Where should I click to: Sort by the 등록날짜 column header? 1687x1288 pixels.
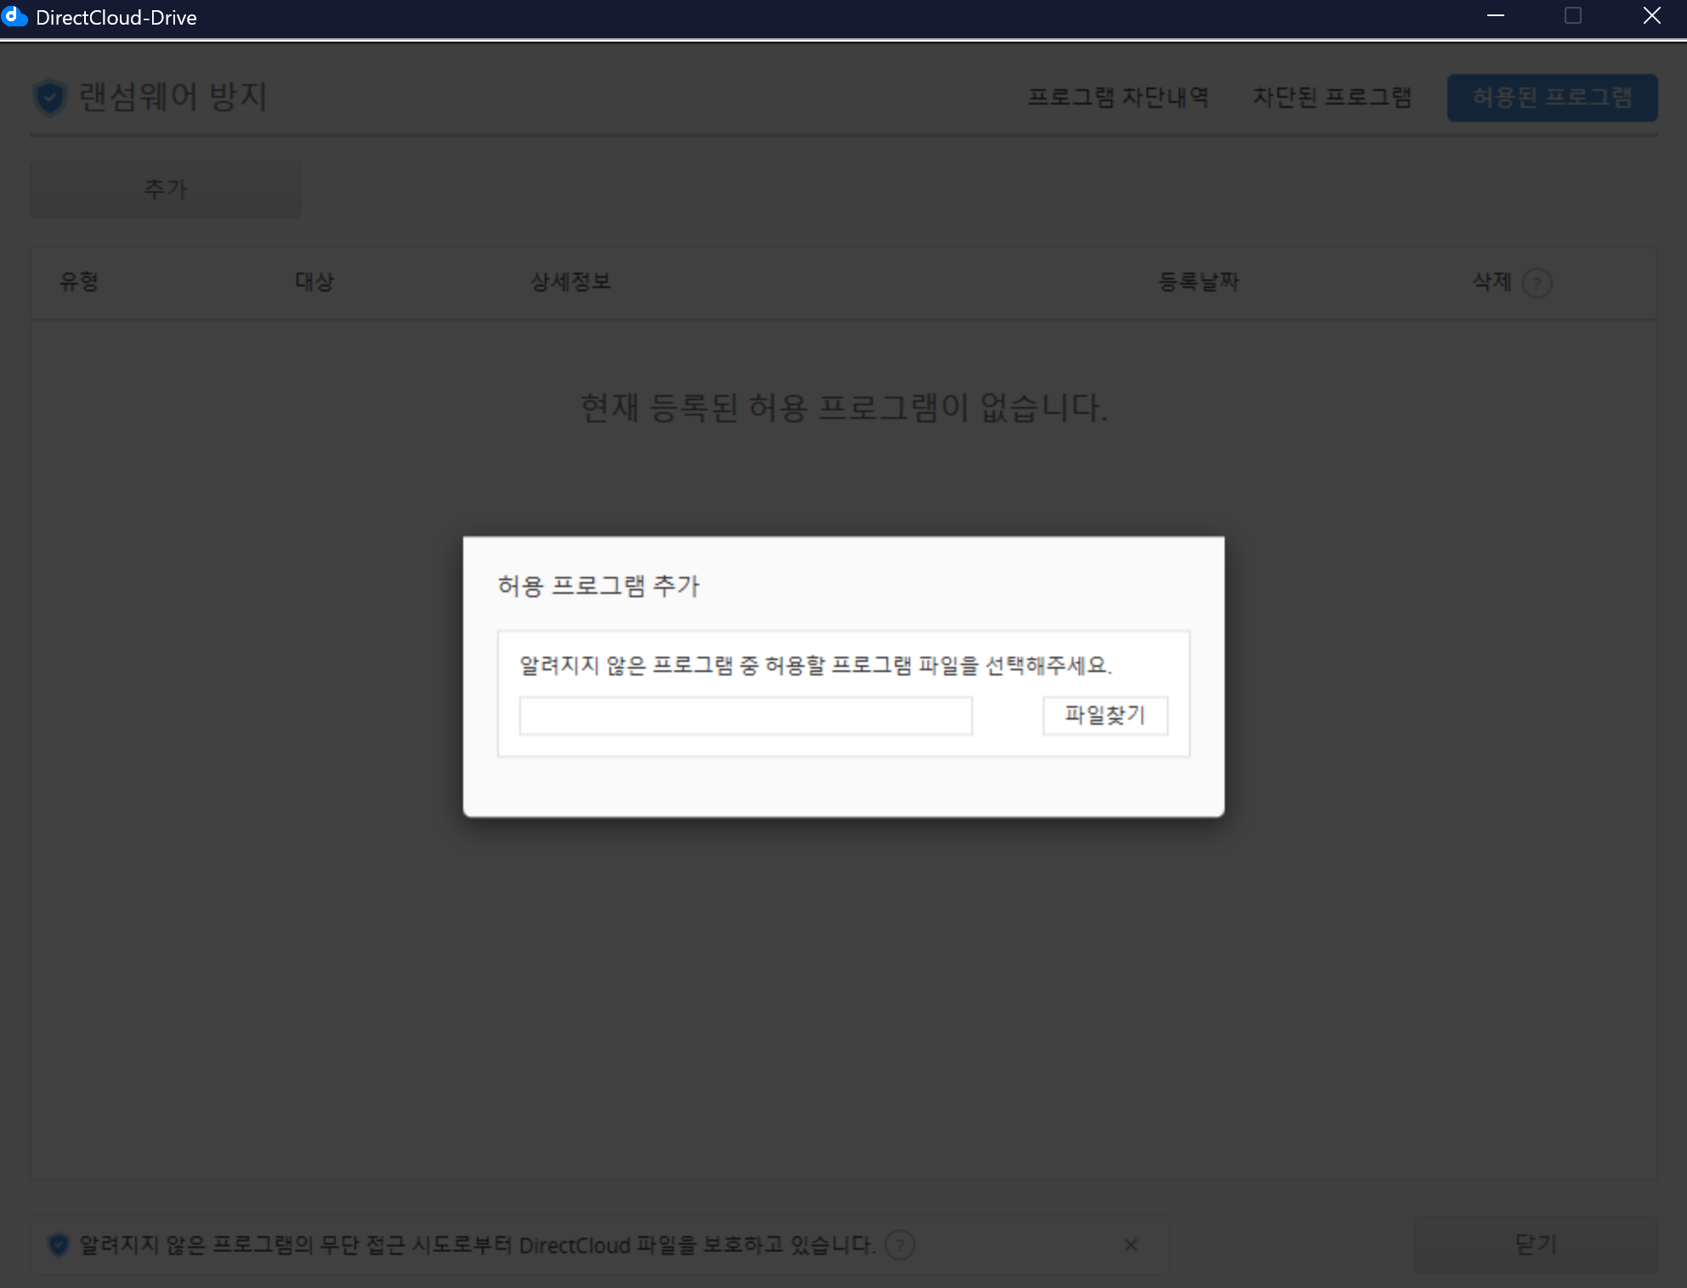pyautogui.click(x=1198, y=281)
